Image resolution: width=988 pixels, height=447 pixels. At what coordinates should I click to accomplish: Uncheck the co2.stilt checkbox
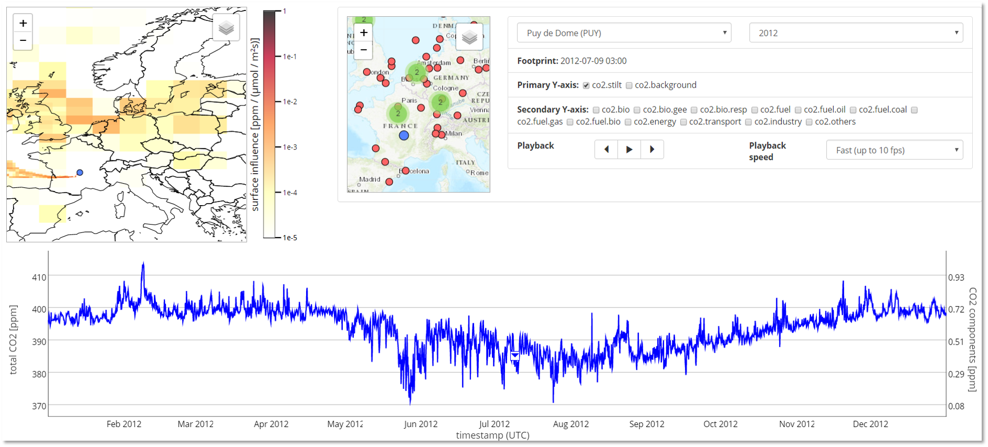(586, 86)
